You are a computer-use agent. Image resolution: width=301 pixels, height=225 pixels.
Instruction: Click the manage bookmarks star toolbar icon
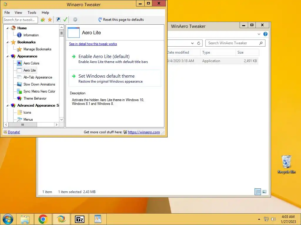[50, 20]
